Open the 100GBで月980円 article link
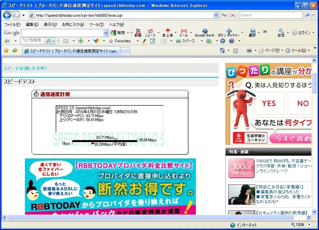The height and width of the screenshot is (230, 319). 283,166
